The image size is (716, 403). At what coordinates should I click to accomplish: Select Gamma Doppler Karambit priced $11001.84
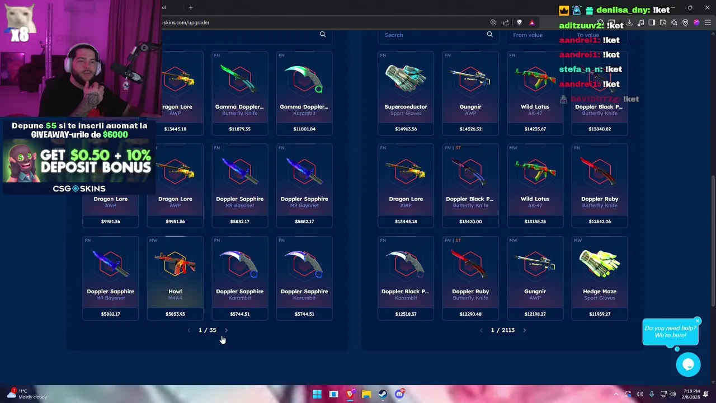tap(304, 93)
